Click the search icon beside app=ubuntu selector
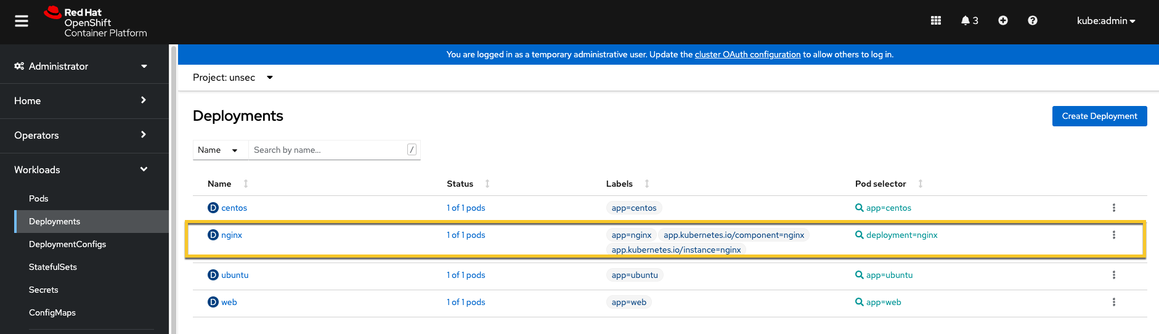1159x334 pixels. click(859, 275)
